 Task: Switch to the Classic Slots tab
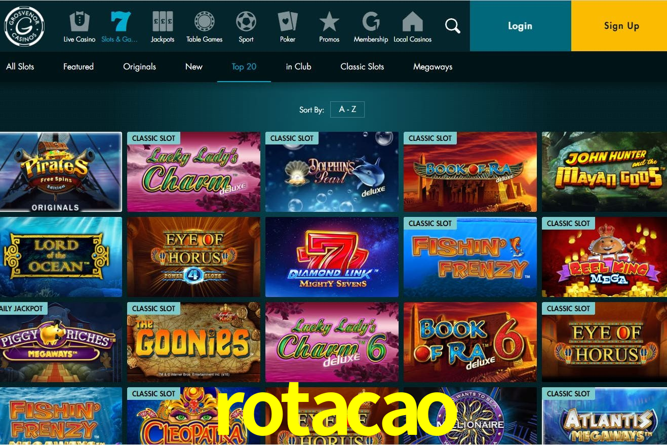click(x=362, y=66)
